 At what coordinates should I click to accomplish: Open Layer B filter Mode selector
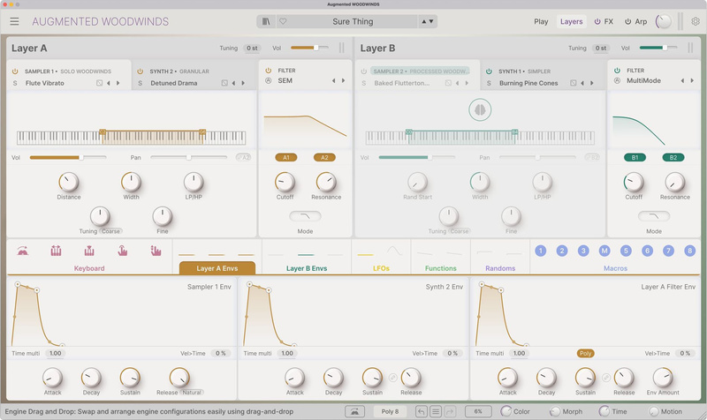pyautogui.click(x=654, y=216)
